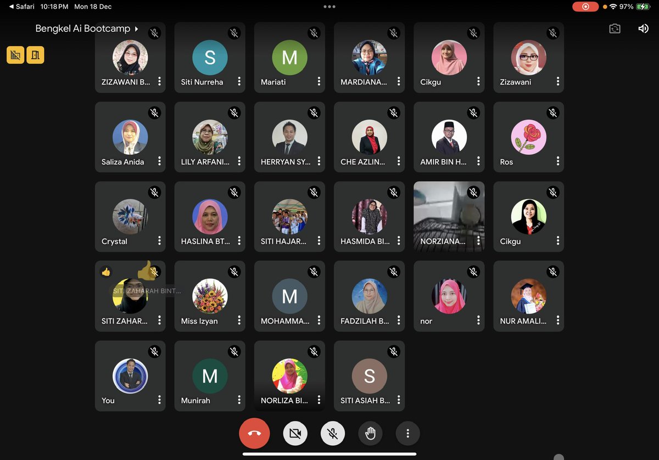Open three-dot menu for HERRYAN SY...
This screenshot has height=460, width=659.
319,161
